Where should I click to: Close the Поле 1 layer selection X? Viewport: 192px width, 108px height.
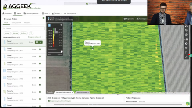tap(40, 42)
